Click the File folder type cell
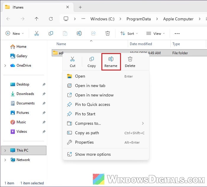This screenshot has height=187, width=207. click(180, 53)
